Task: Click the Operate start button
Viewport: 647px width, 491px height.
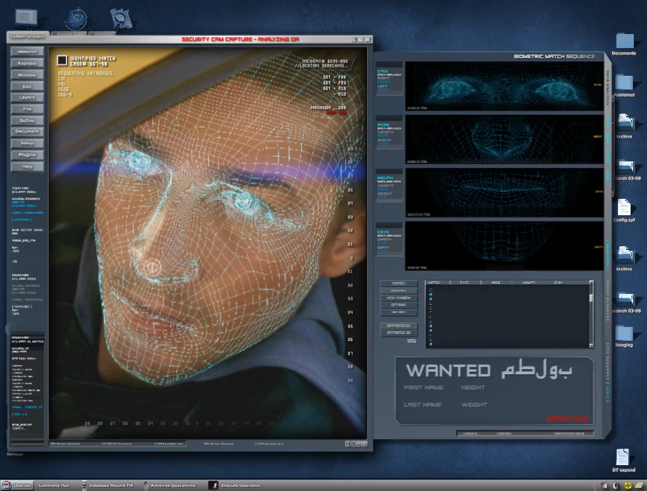Action: (17, 485)
